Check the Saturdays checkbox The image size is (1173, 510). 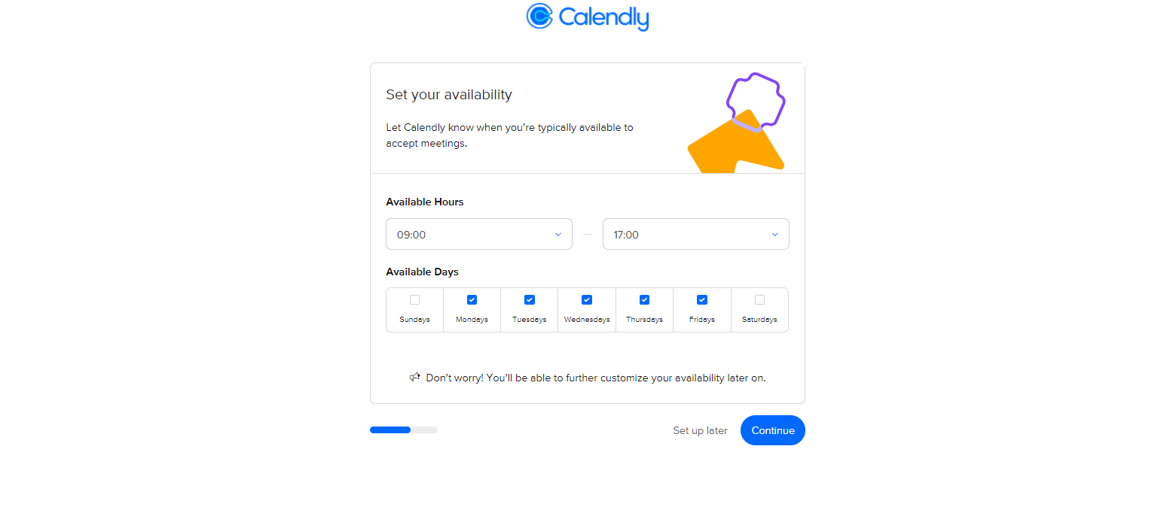click(x=759, y=300)
